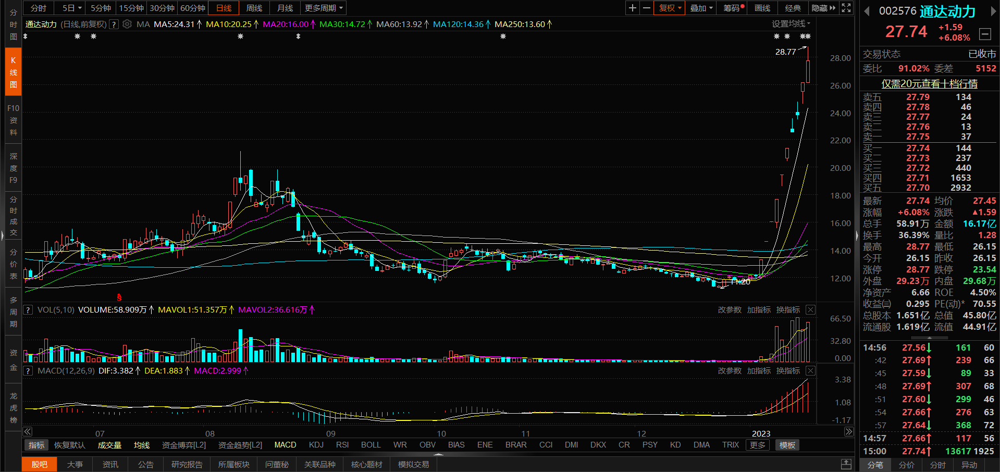The width and height of the screenshot is (1000, 472).
Task: Switch to the 周线 weekly period tab
Action: [x=254, y=8]
